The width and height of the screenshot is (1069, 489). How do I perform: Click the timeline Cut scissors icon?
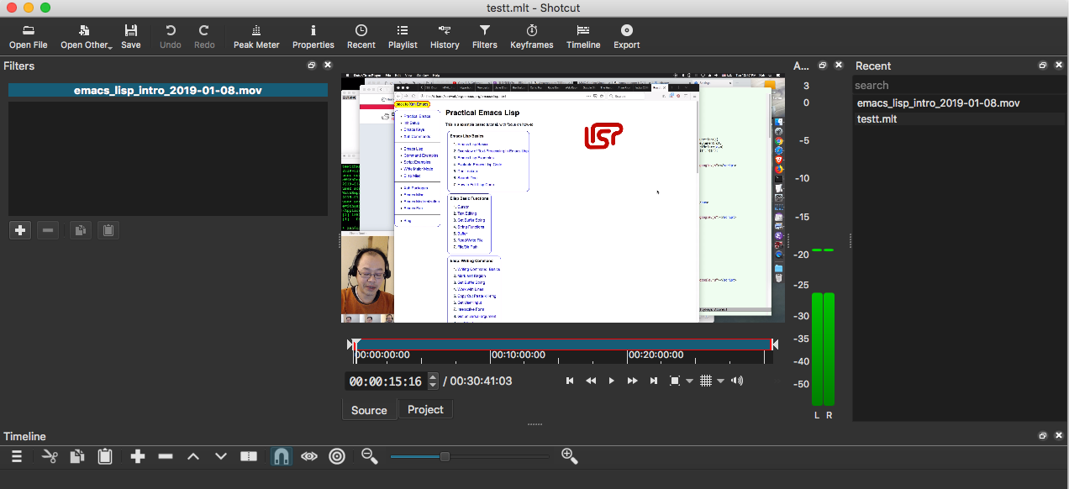point(50,456)
